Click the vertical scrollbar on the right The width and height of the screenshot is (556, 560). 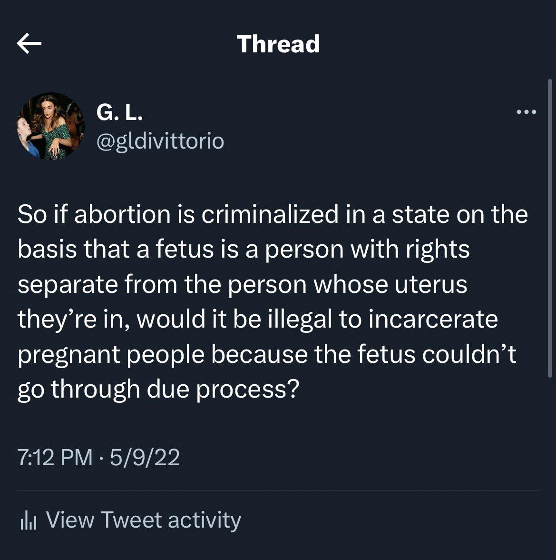tap(550, 229)
